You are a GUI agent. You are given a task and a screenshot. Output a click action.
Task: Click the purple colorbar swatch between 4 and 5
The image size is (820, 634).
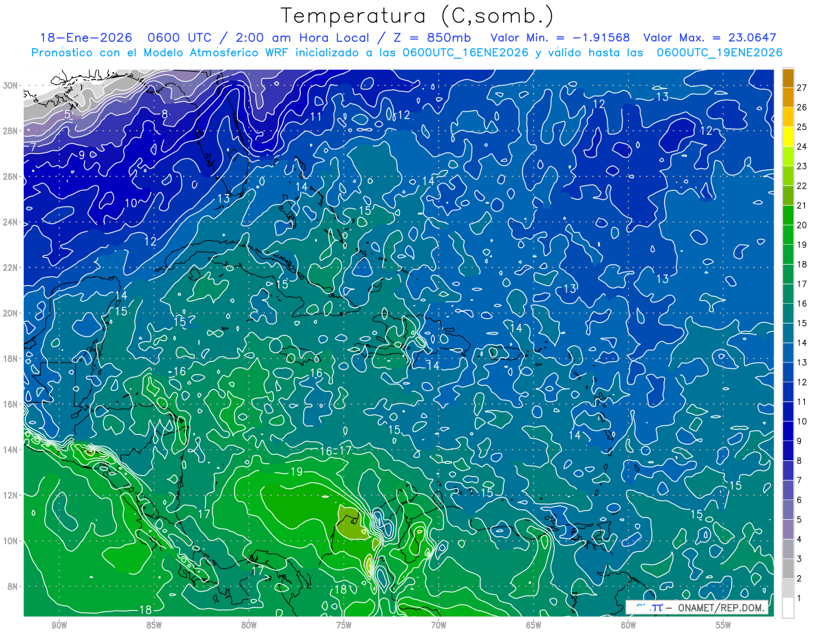[788, 529]
